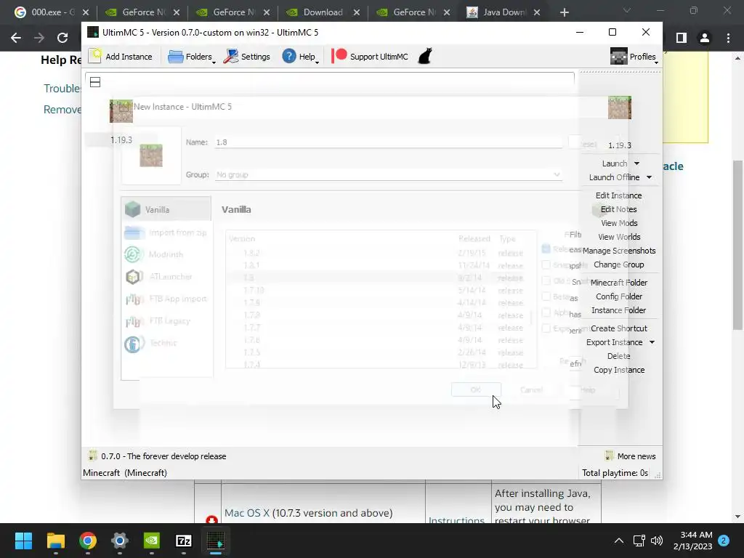
Task: Open 7-Zip from taskbar
Action: (184, 541)
